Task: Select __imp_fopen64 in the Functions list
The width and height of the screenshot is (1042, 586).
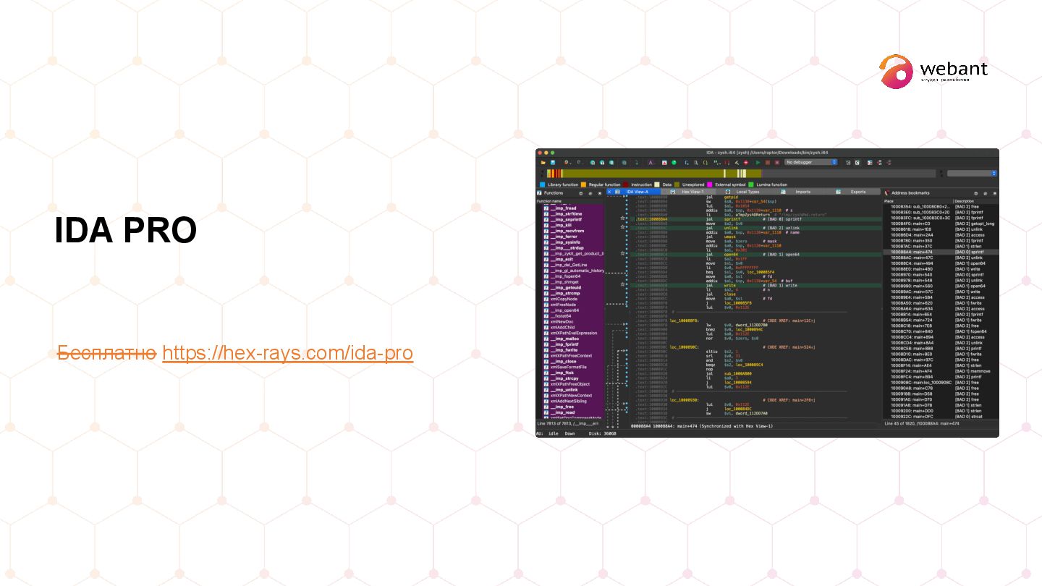Action: point(573,276)
